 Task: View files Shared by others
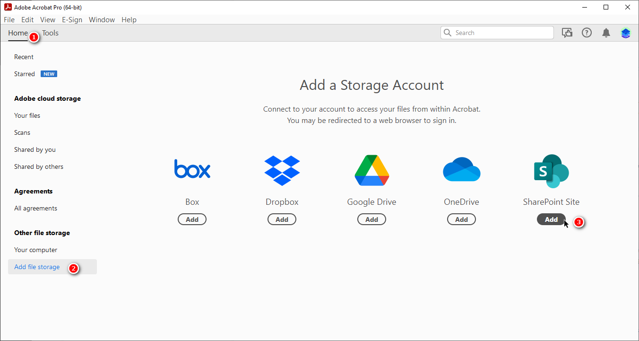[x=39, y=166]
